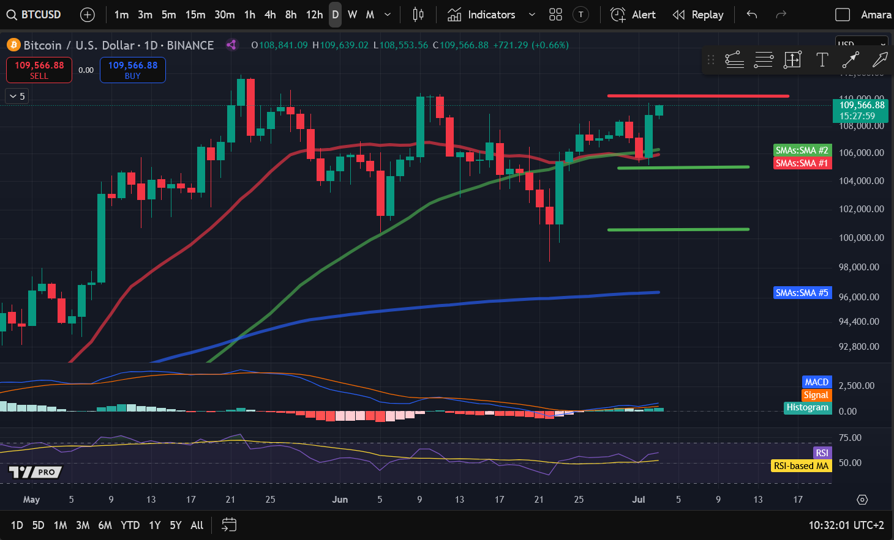This screenshot has height=540, width=894.
Task: Add symbol to compare with plus icon
Action: tap(88, 15)
